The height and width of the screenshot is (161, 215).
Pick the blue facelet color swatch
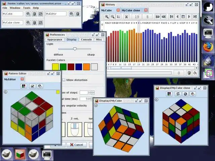(x=79, y=67)
